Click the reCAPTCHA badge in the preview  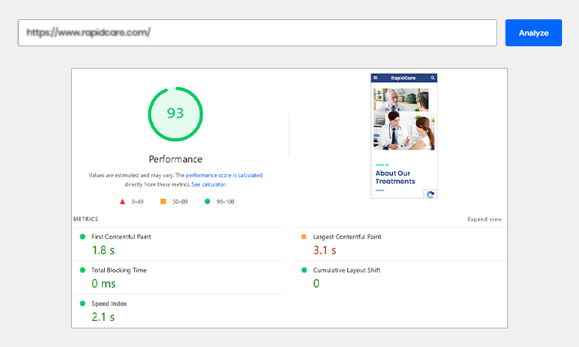click(x=431, y=194)
